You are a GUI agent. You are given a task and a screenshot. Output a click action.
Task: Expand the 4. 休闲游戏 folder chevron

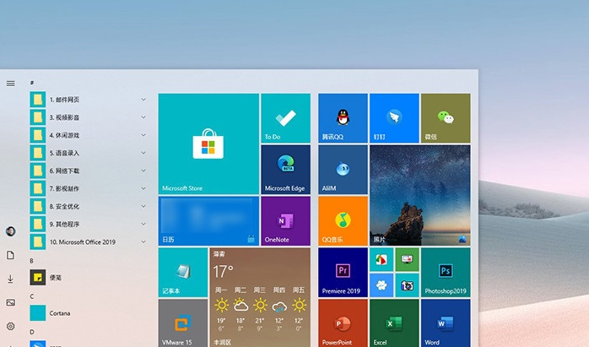point(143,135)
